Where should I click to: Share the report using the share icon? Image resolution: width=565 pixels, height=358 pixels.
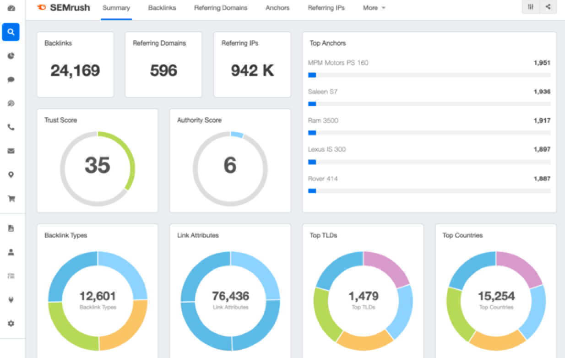(x=548, y=7)
